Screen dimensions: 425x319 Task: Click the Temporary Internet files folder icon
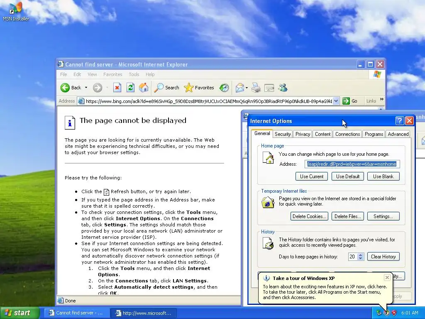pos(268,202)
